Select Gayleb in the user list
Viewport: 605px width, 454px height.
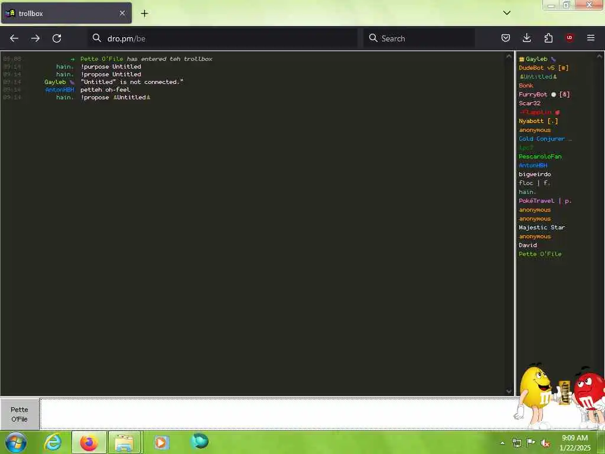point(537,59)
